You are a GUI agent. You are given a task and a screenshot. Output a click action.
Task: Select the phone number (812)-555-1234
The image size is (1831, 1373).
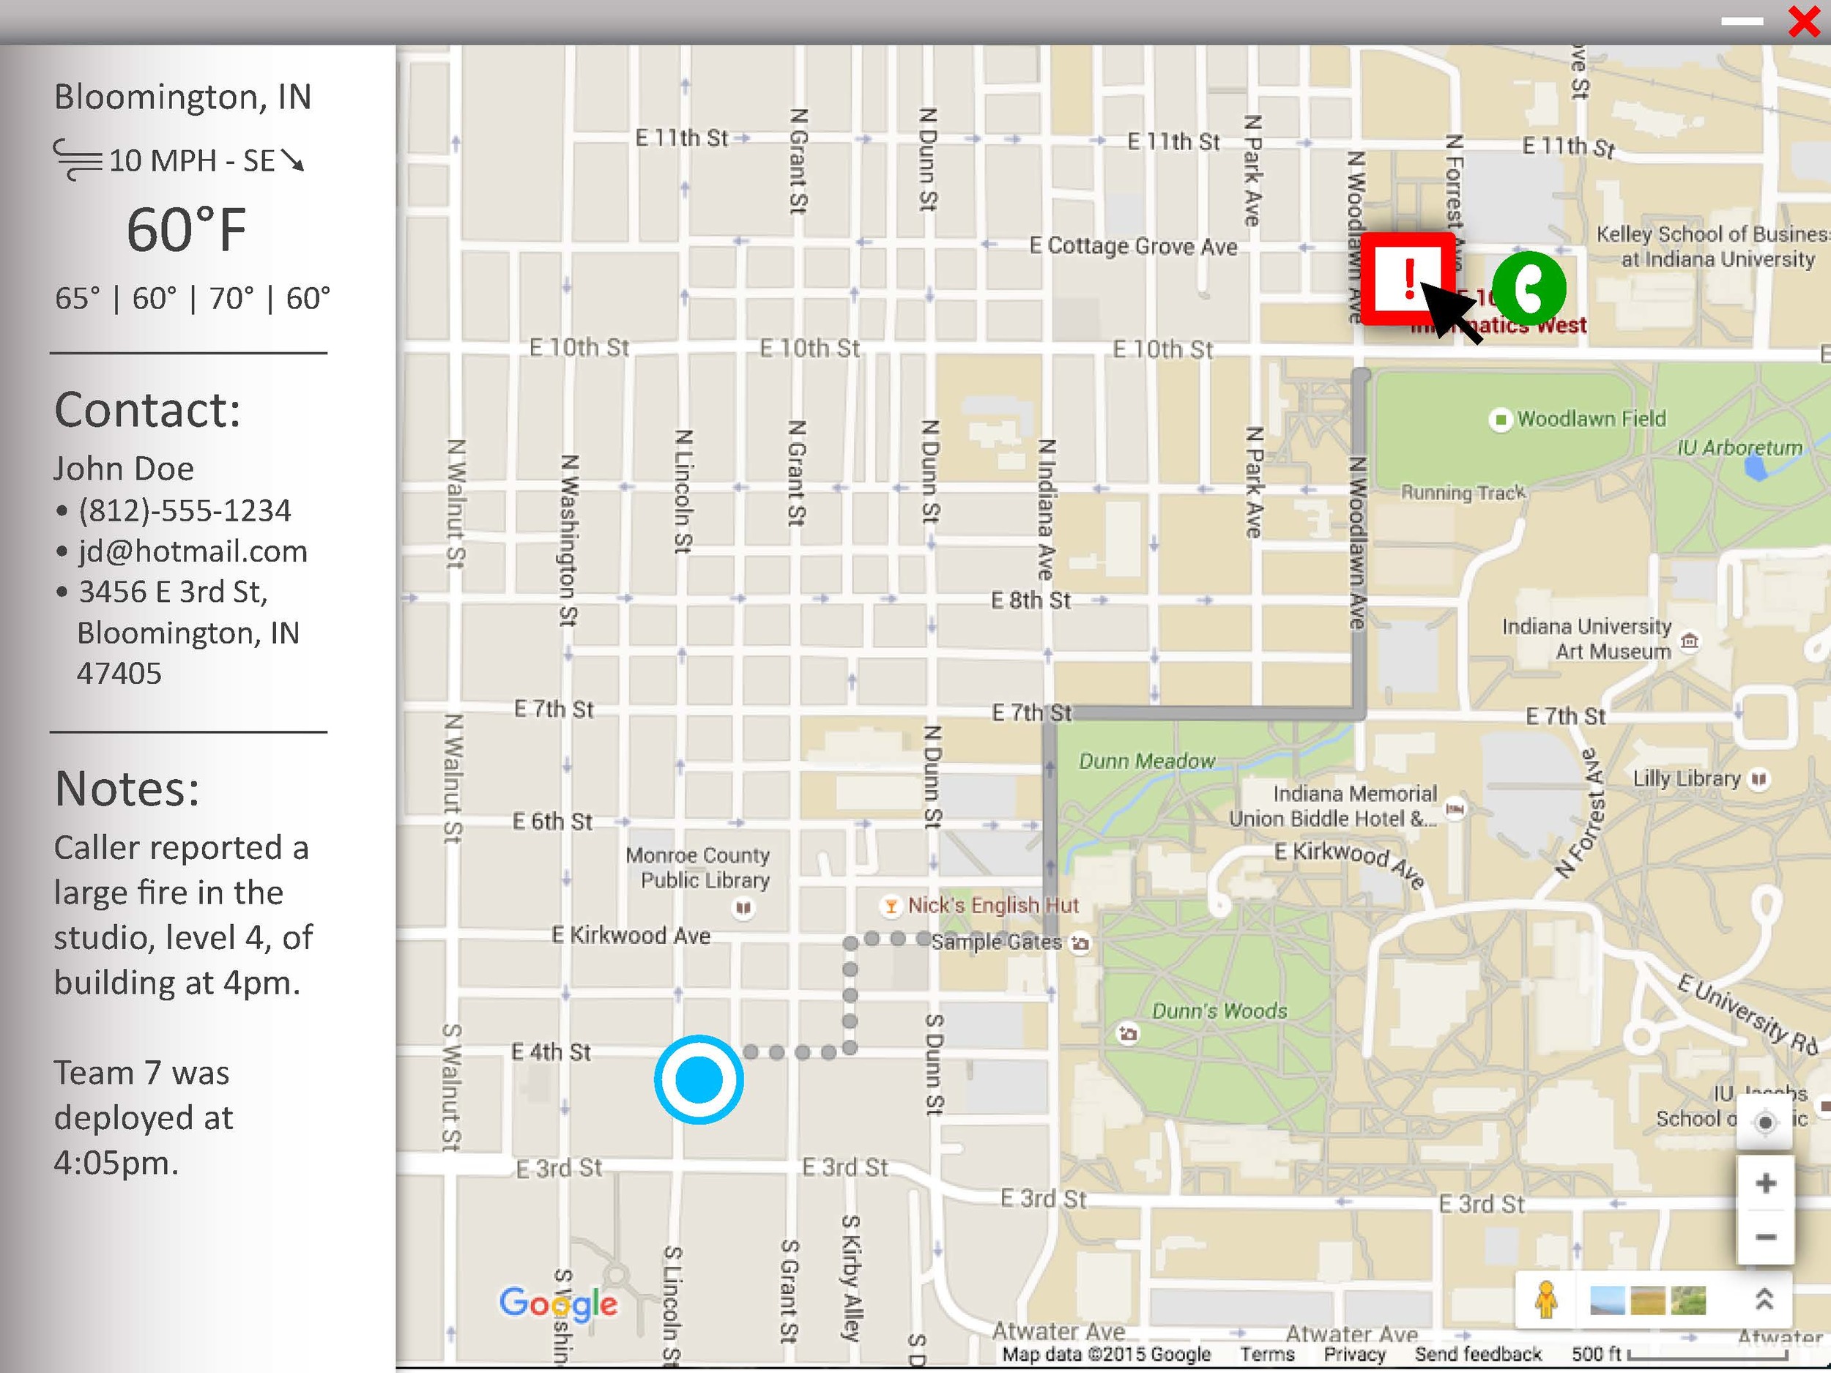tap(185, 510)
